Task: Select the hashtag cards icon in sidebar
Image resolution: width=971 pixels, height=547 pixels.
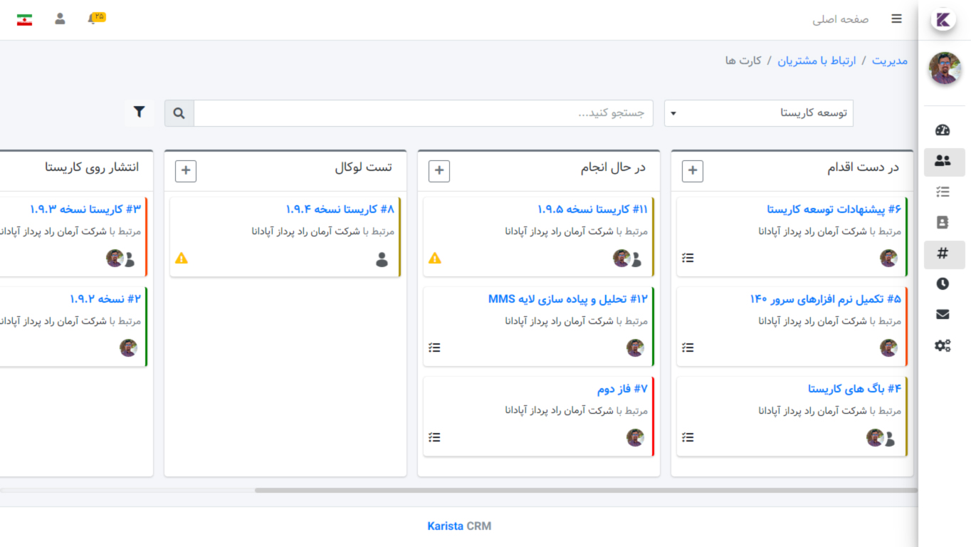Action: 943,254
